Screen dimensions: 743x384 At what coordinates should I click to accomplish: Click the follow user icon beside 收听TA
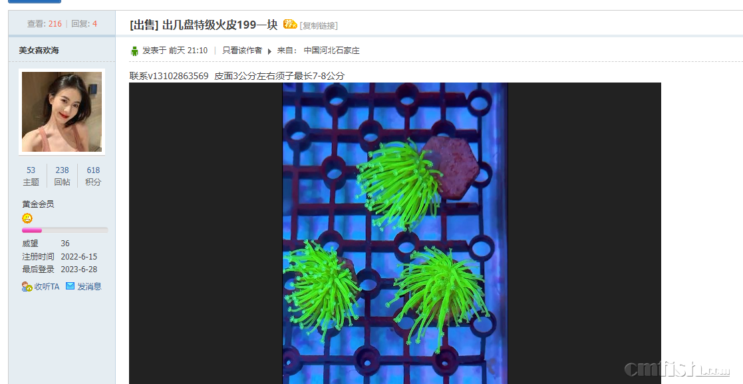pyautogui.click(x=27, y=286)
